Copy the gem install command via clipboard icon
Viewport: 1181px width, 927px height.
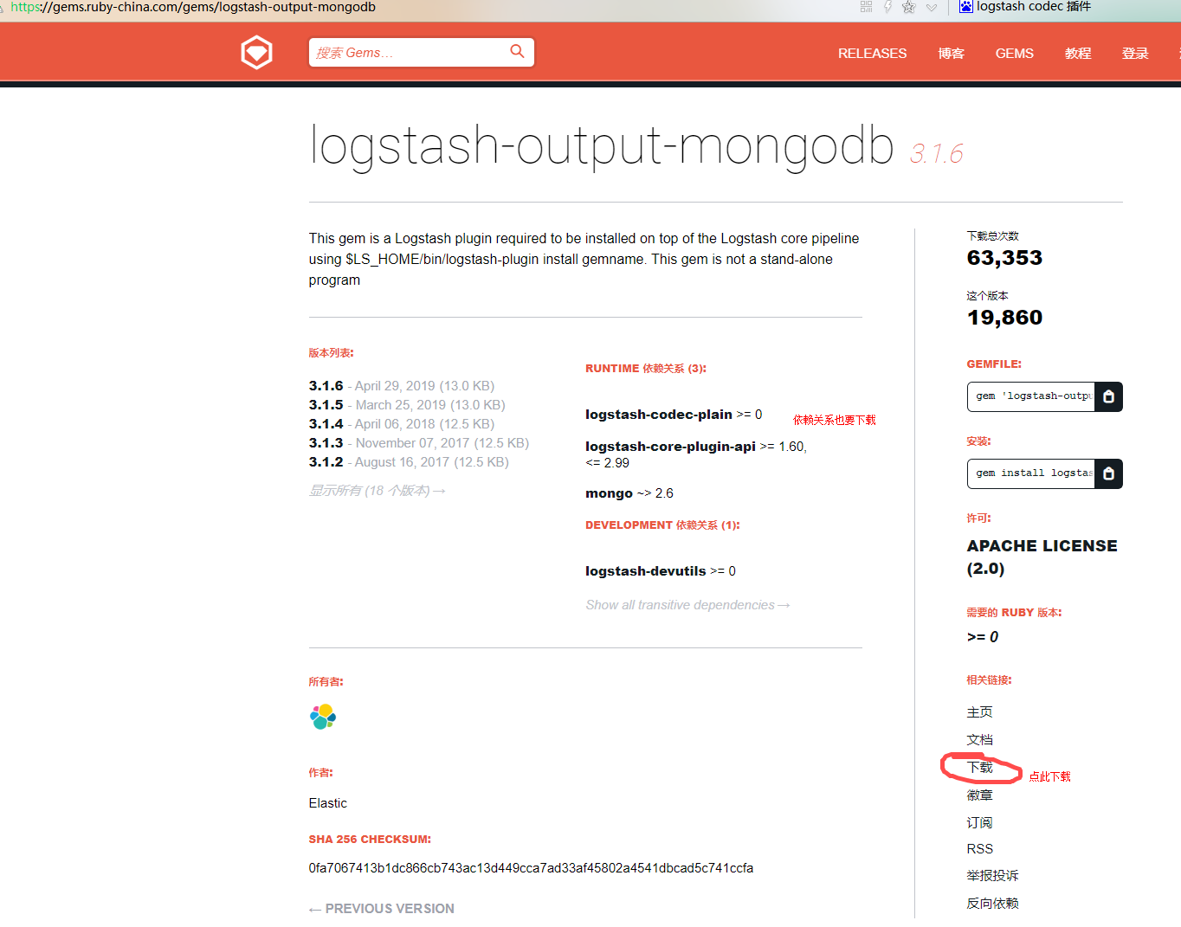click(1108, 473)
